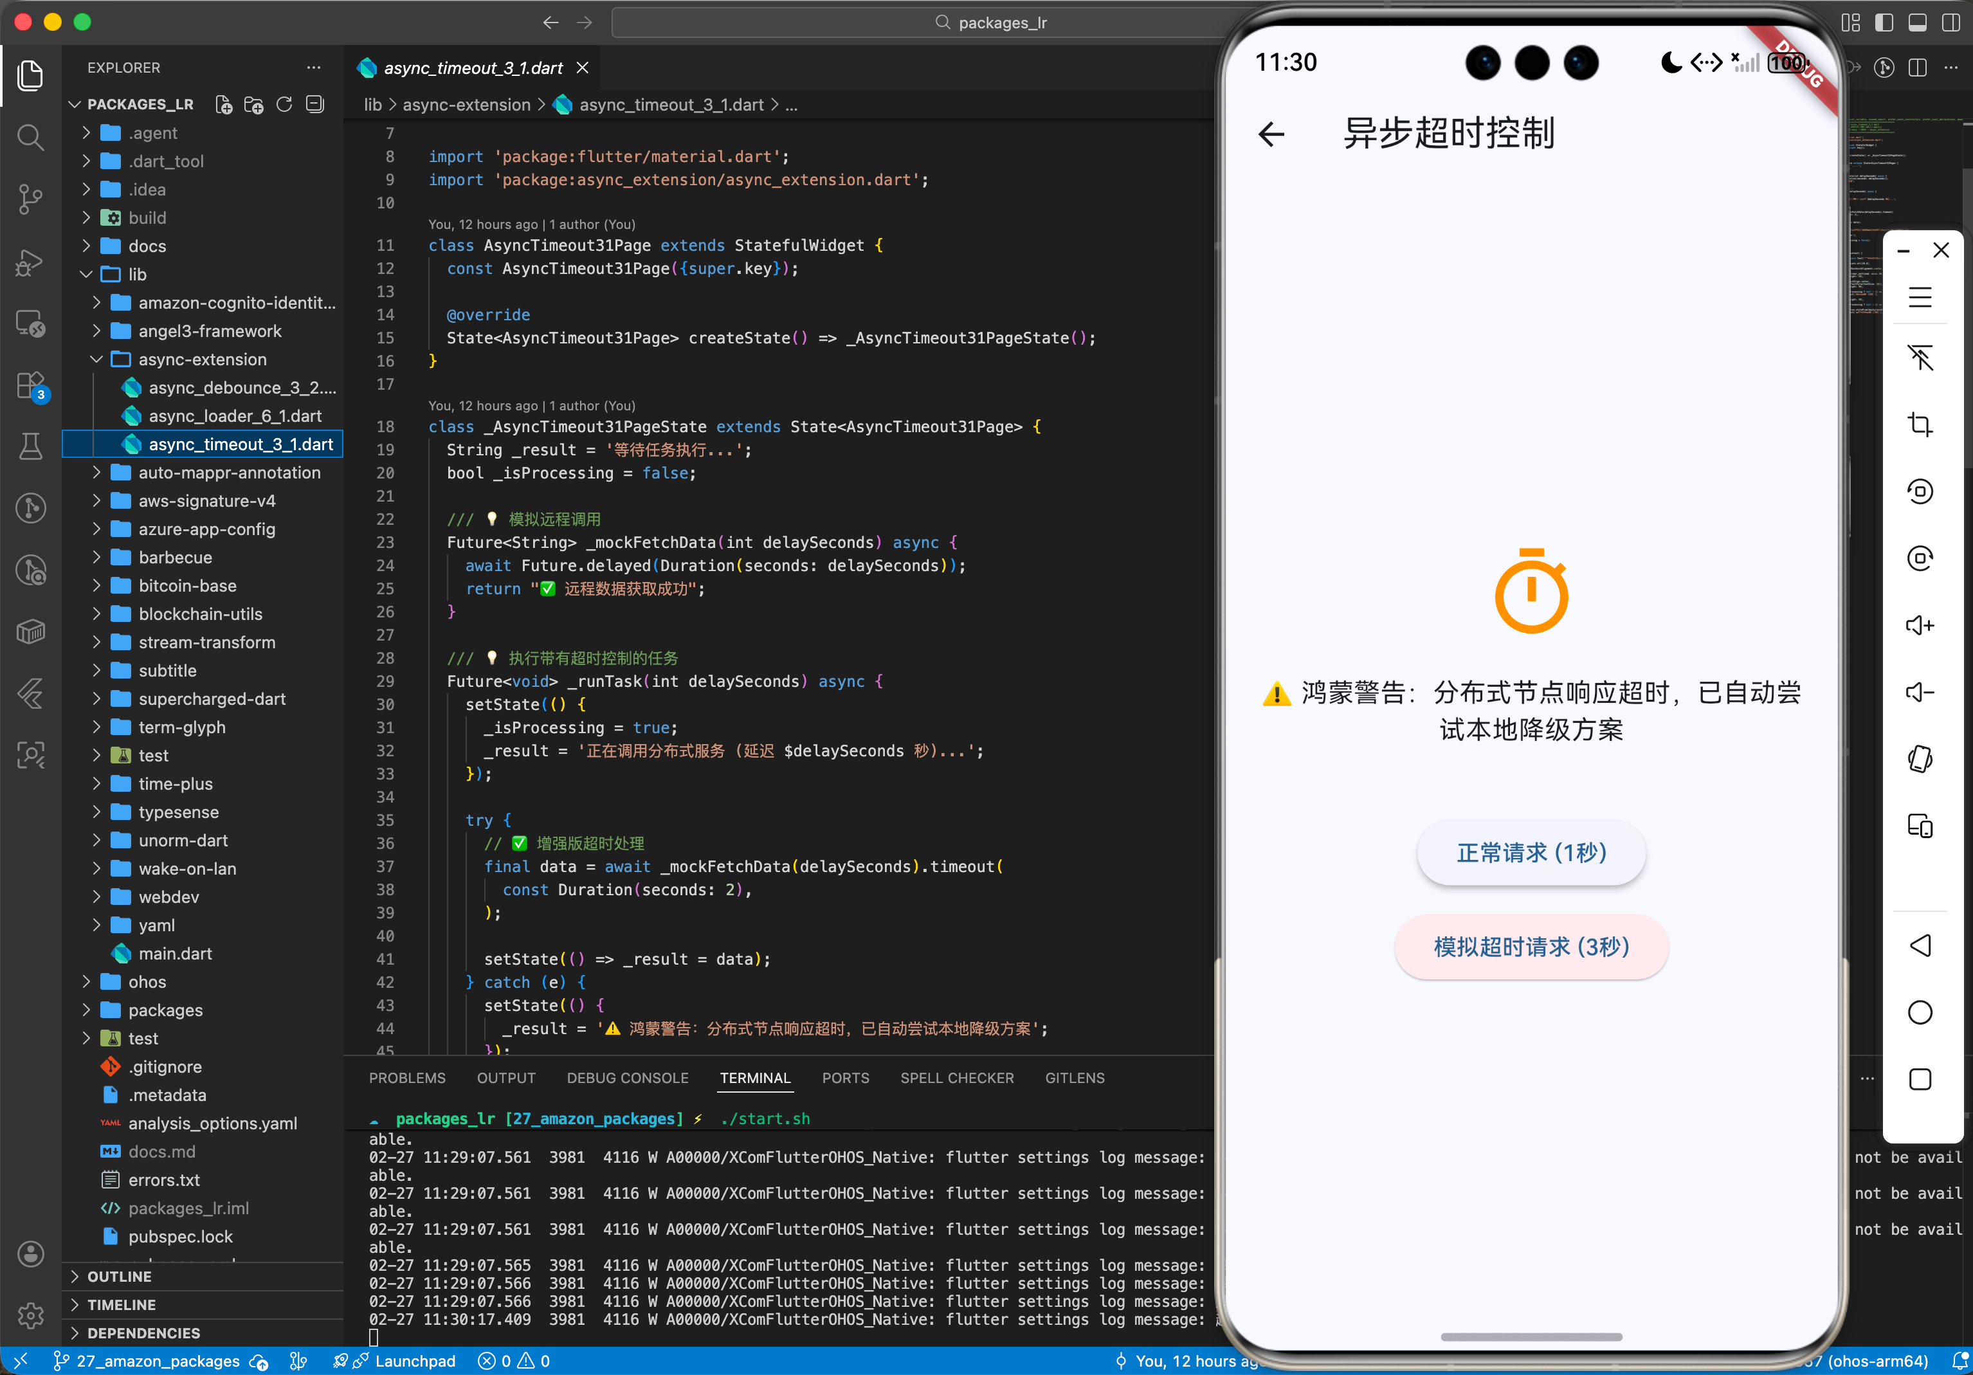1973x1375 pixels.
Task: Open the Search view in the activity bar
Action: coord(30,138)
